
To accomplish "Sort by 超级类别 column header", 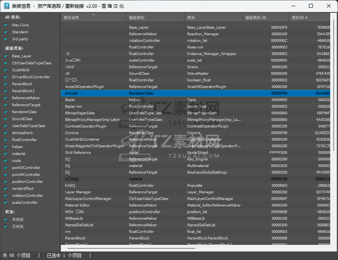I will (x=155, y=17).
